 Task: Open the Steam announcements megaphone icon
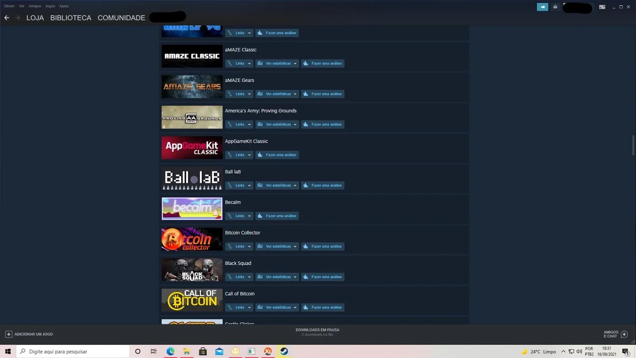point(542,7)
